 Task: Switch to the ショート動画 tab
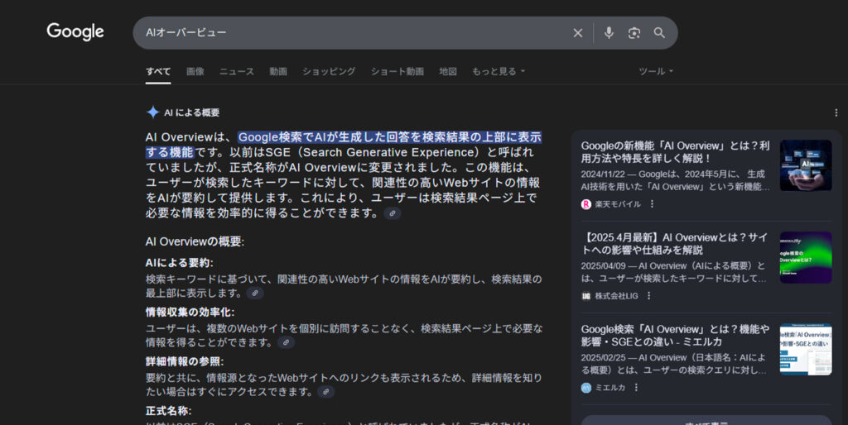[397, 71]
